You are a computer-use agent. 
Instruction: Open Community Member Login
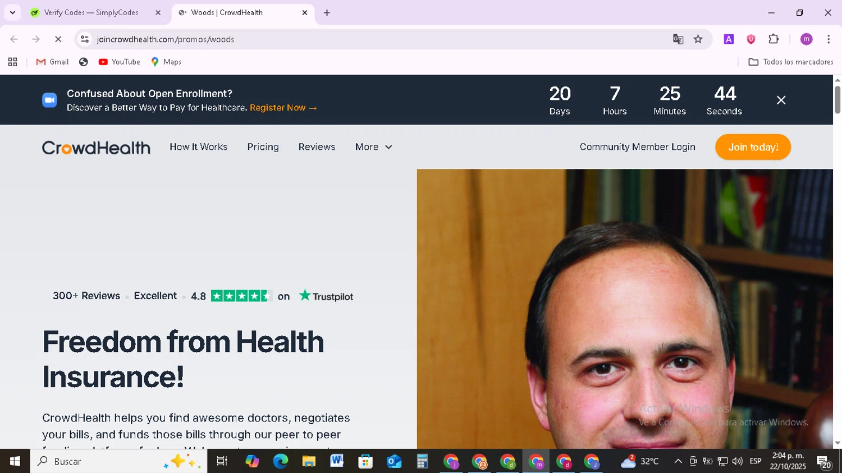[x=637, y=147]
